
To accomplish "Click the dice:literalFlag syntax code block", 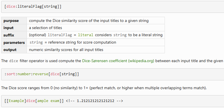I will pos(113,7).
